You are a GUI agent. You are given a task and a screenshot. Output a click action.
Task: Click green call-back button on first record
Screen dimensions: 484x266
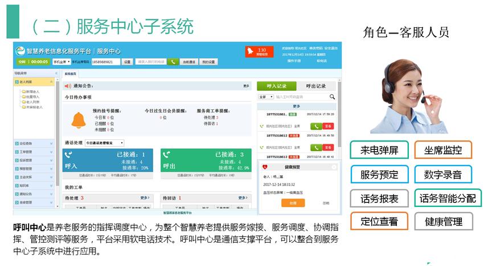point(315,126)
